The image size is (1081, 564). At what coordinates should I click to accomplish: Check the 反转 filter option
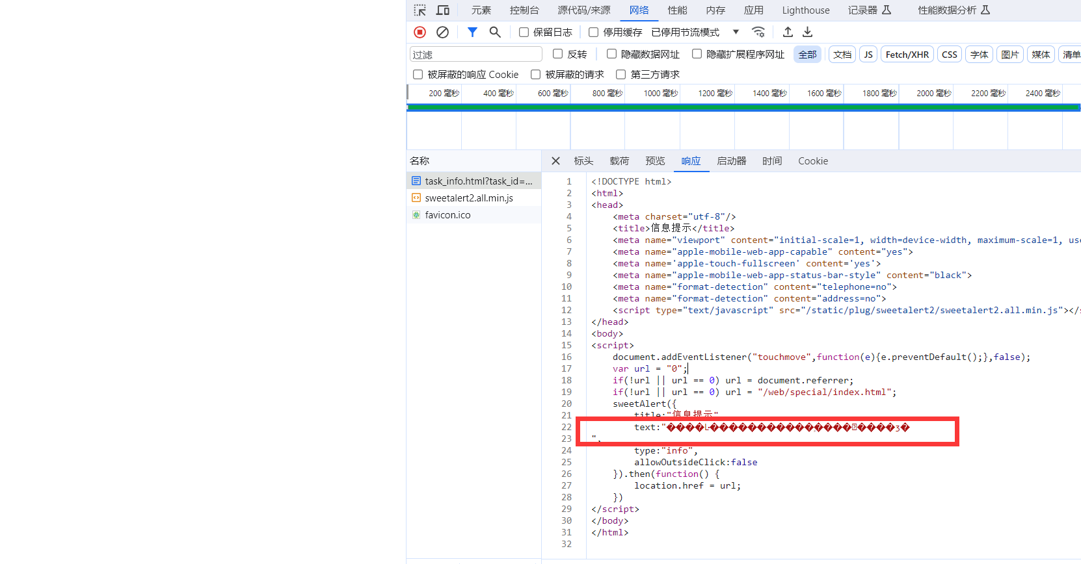click(x=557, y=54)
